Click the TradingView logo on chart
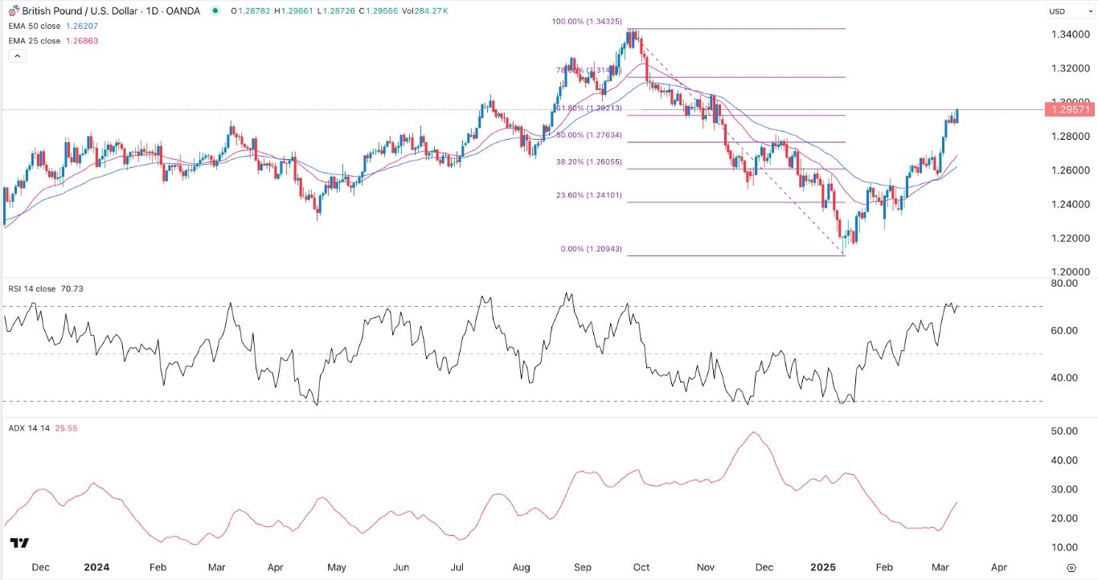This screenshot has width=1098, height=580. coord(21,543)
